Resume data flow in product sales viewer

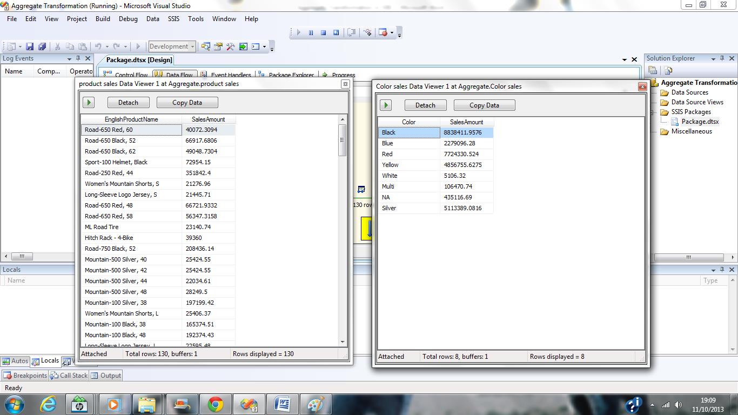click(89, 102)
